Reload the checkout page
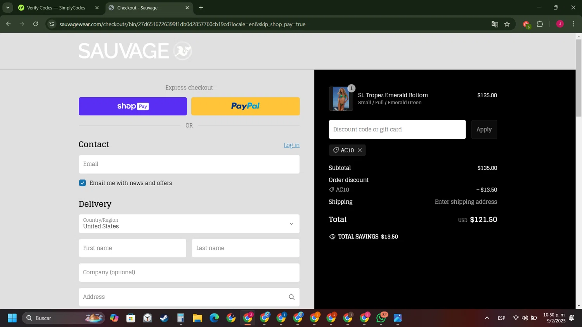 coord(36,24)
